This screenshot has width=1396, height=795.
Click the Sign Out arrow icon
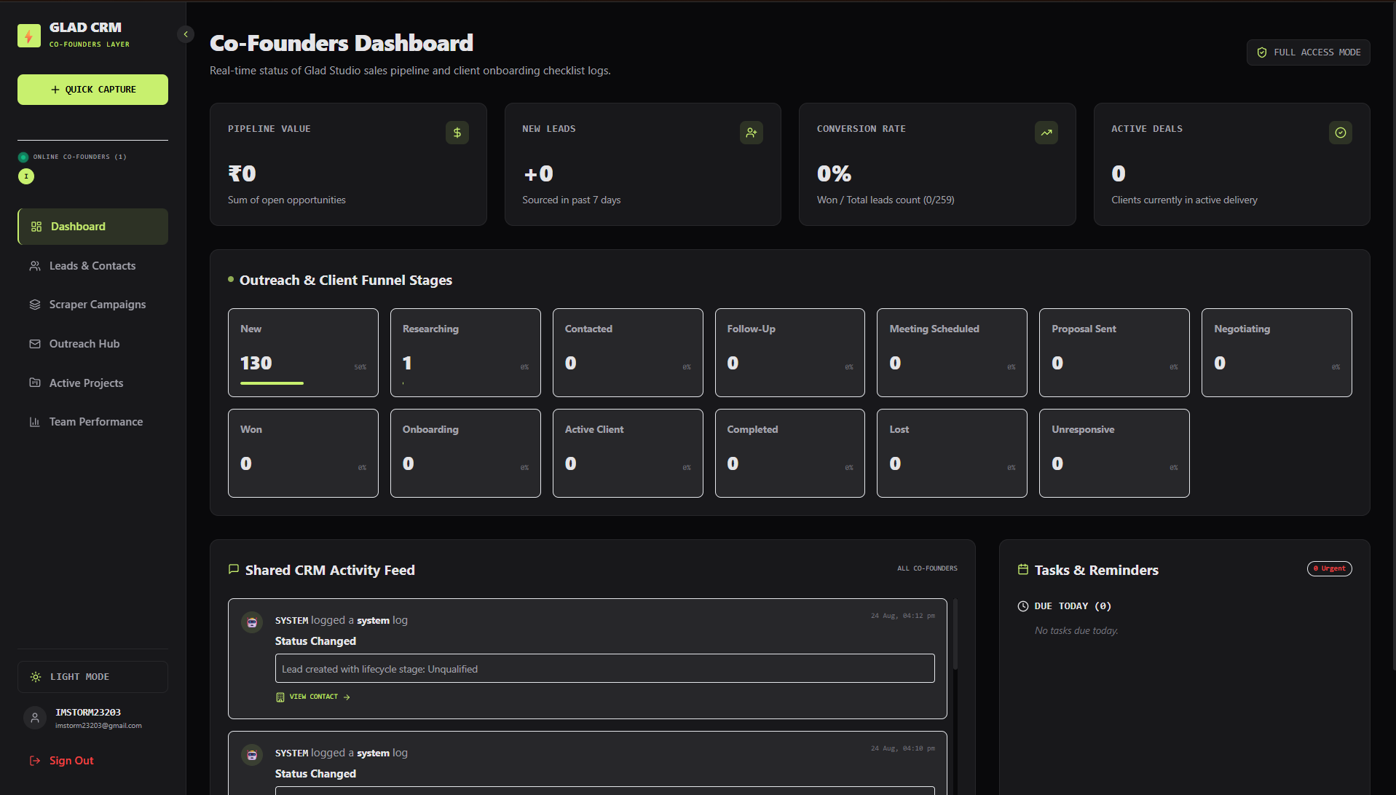(x=35, y=761)
